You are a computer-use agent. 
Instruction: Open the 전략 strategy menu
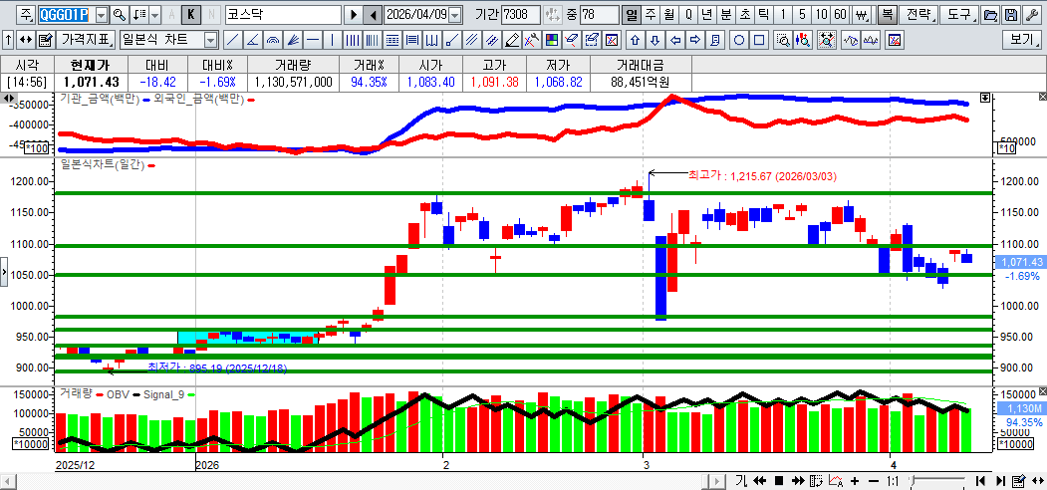pos(919,15)
